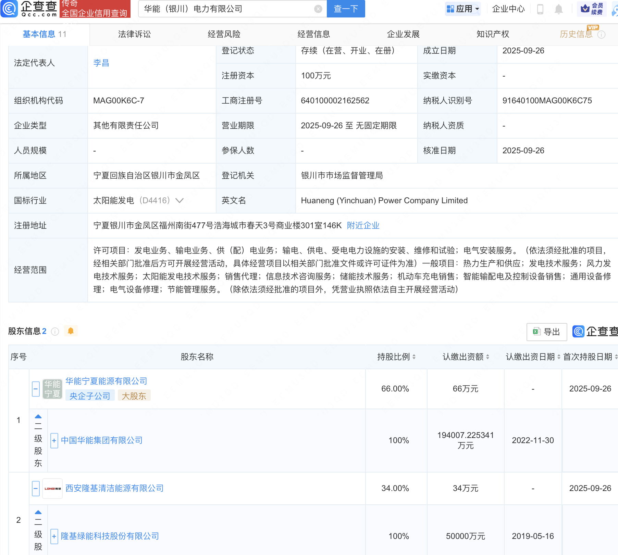The image size is (618, 555).
Task: Clear the search box text
Action: [x=318, y=9]
